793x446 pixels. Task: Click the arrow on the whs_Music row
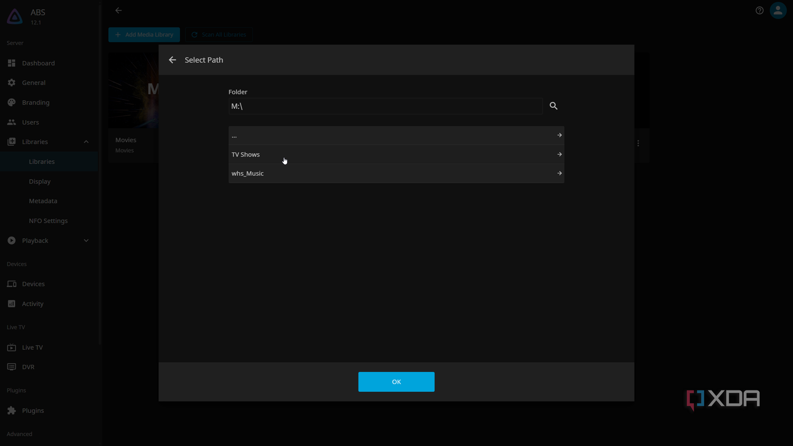tap(559, 173)
